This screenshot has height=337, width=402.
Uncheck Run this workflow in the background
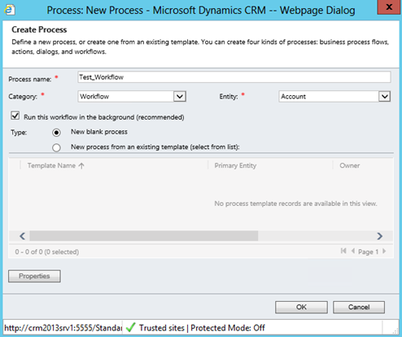15,116
